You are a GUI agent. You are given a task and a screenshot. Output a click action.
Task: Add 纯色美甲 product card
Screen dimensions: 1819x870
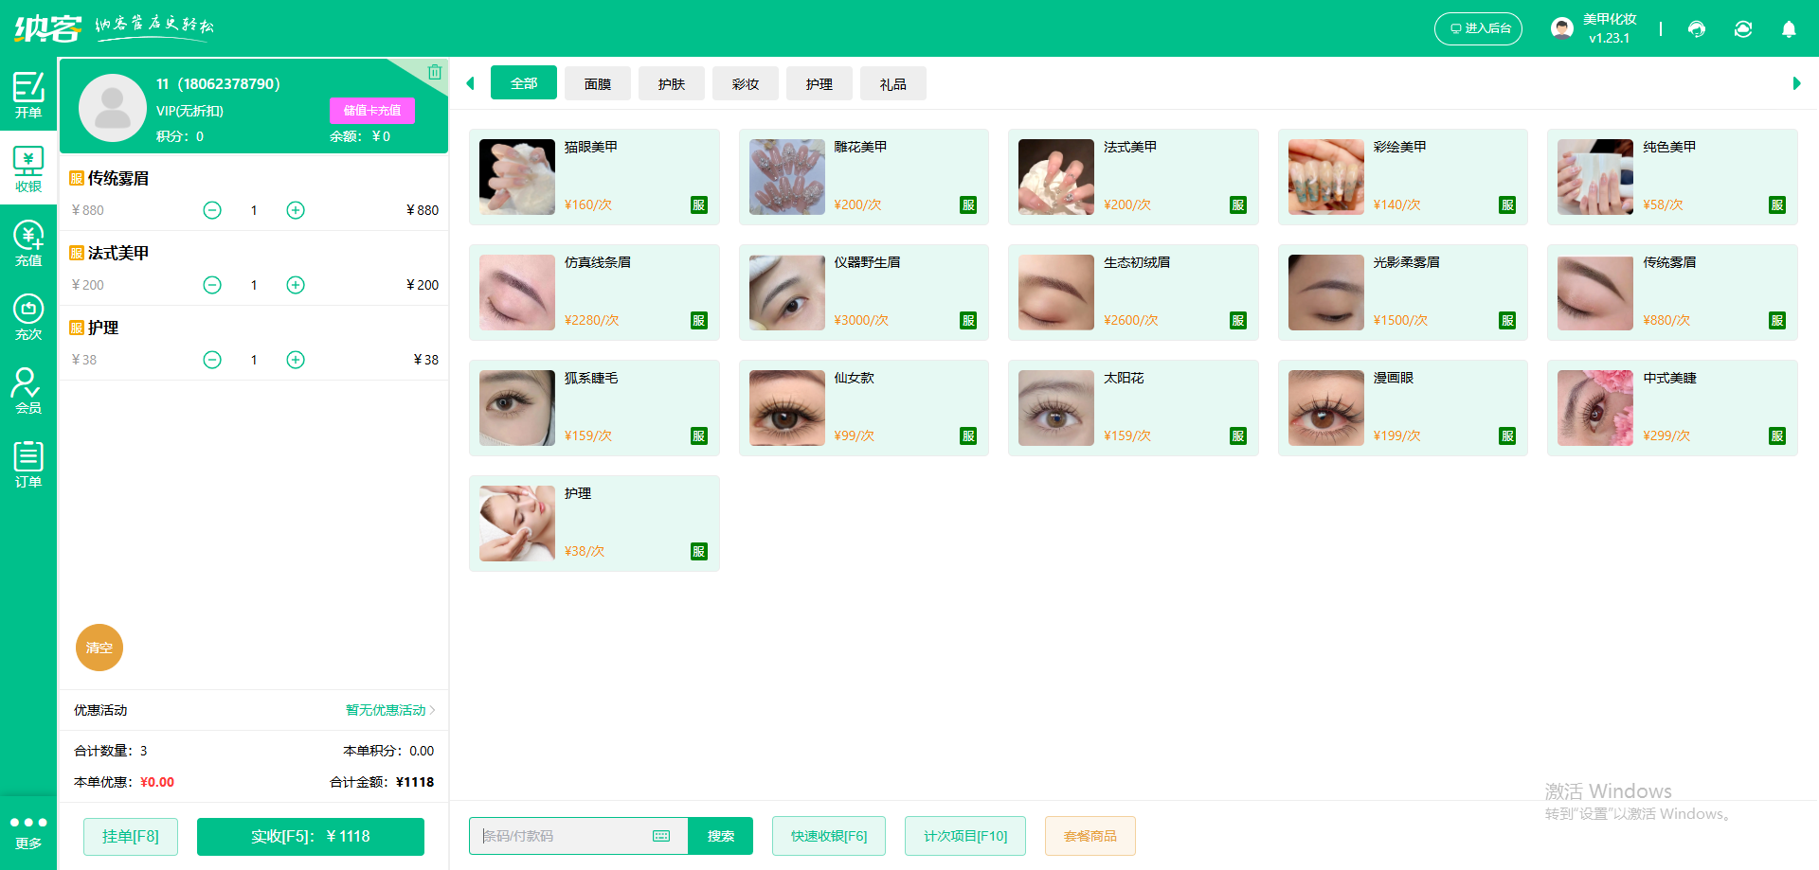pos(1672,177)
